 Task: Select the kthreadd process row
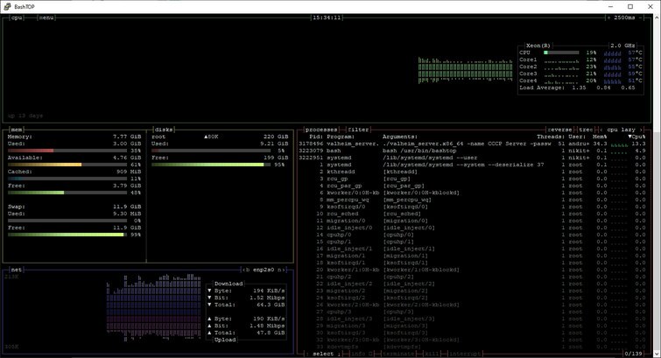tap(472, 172)
